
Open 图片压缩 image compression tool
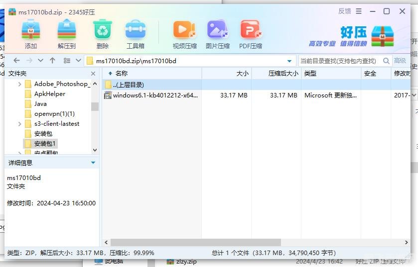point(218,34)
